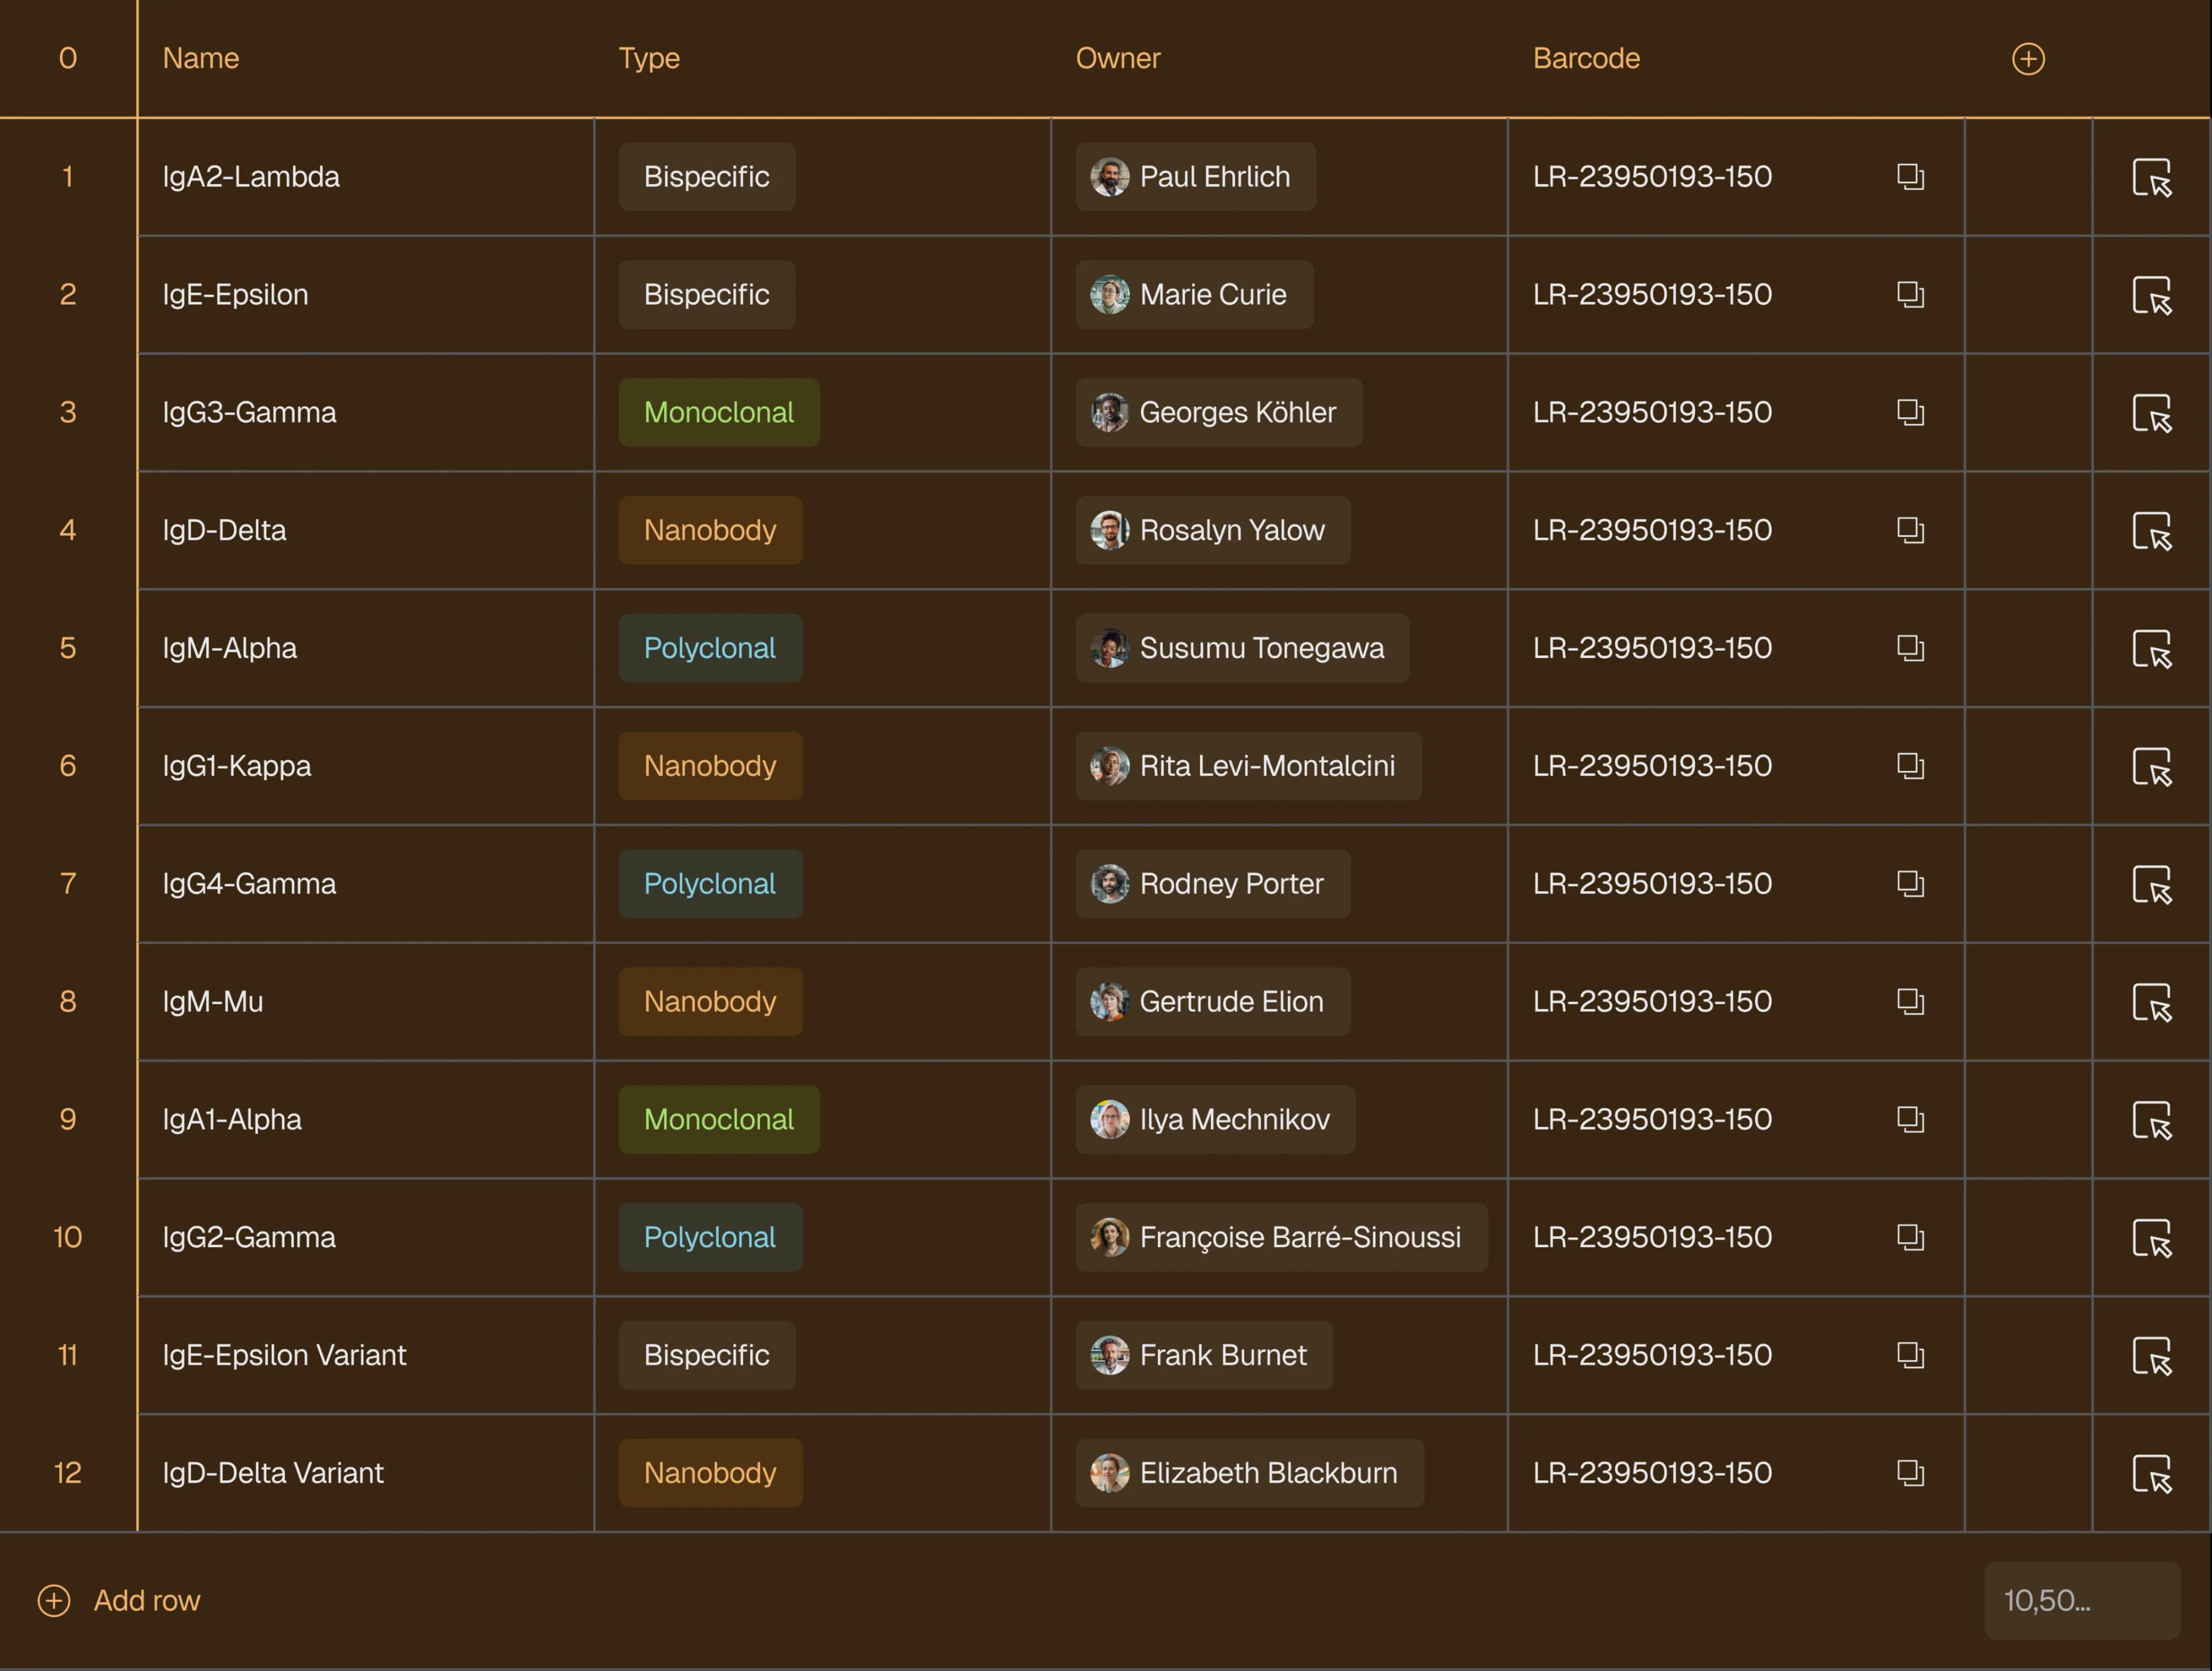Click Rita Levi-Montalcini's avatar thumbnail
The height and width of the screenshot is (1671, 2212).
(x=1109, y=766)
